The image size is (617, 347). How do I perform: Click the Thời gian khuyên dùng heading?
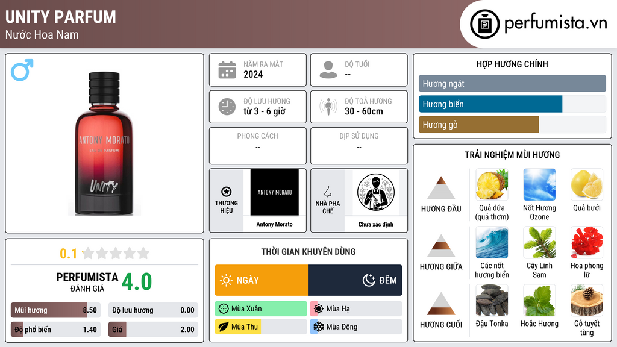[308, 252]
